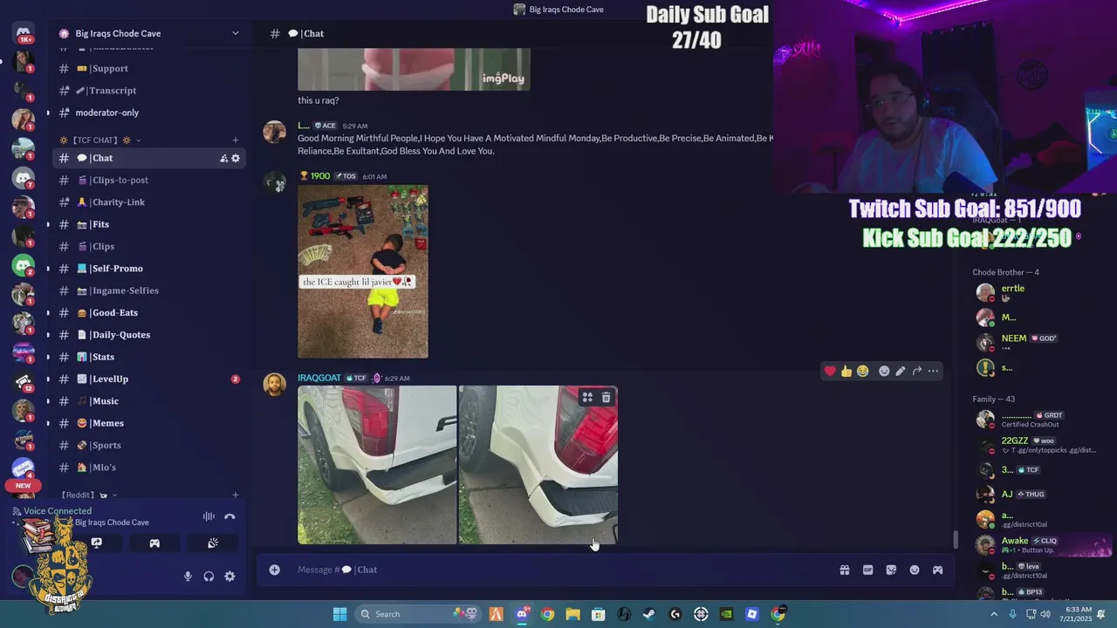
Task: Click Apps icon on the truck image
Action: point(588,398)
